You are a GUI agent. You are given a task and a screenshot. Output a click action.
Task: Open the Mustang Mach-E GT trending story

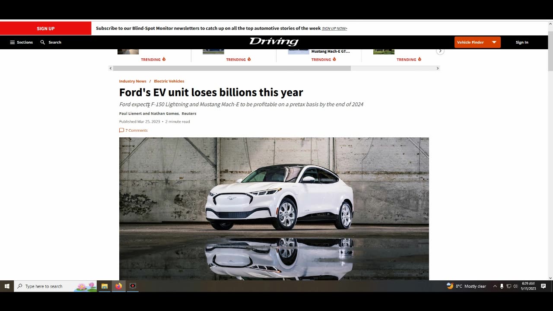click(x=331, y=51)
